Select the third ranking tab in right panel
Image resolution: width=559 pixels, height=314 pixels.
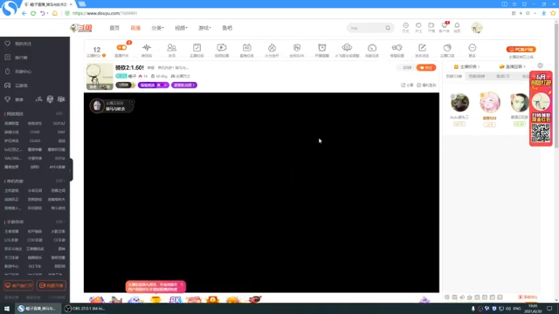pyautogui.click(x=503, y=76)
